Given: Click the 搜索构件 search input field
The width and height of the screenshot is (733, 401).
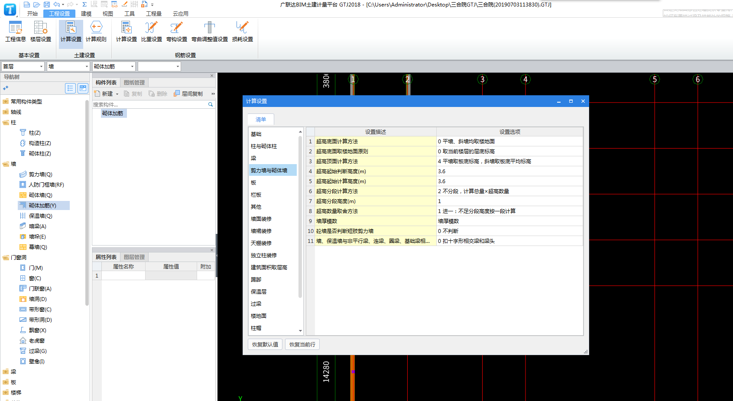Looking at the screenshot, I should point(149,104).
